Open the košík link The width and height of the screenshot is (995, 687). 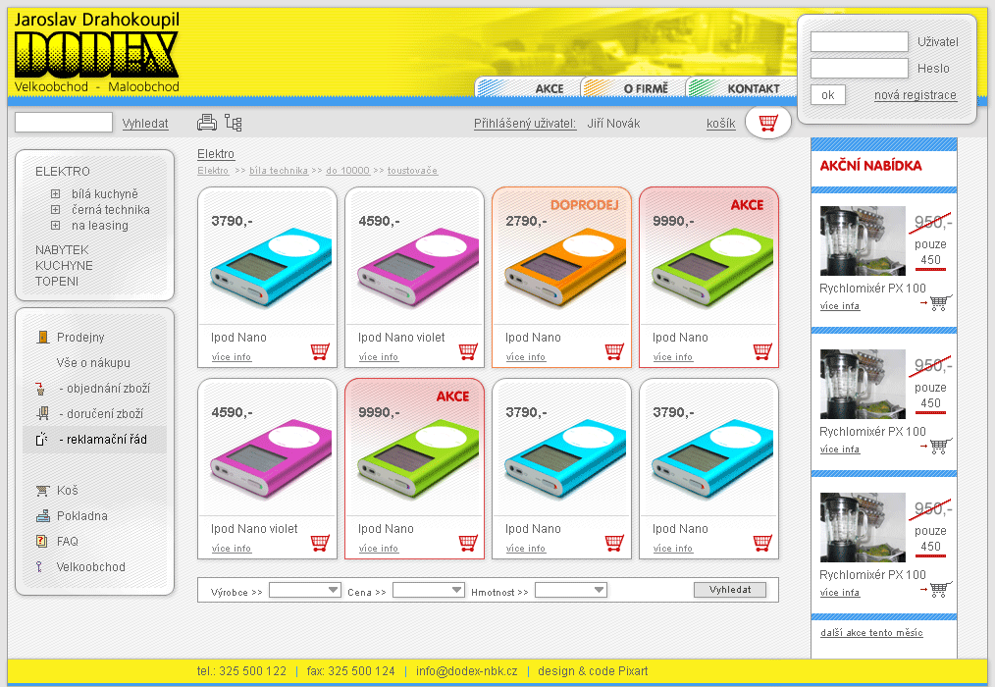721,124
